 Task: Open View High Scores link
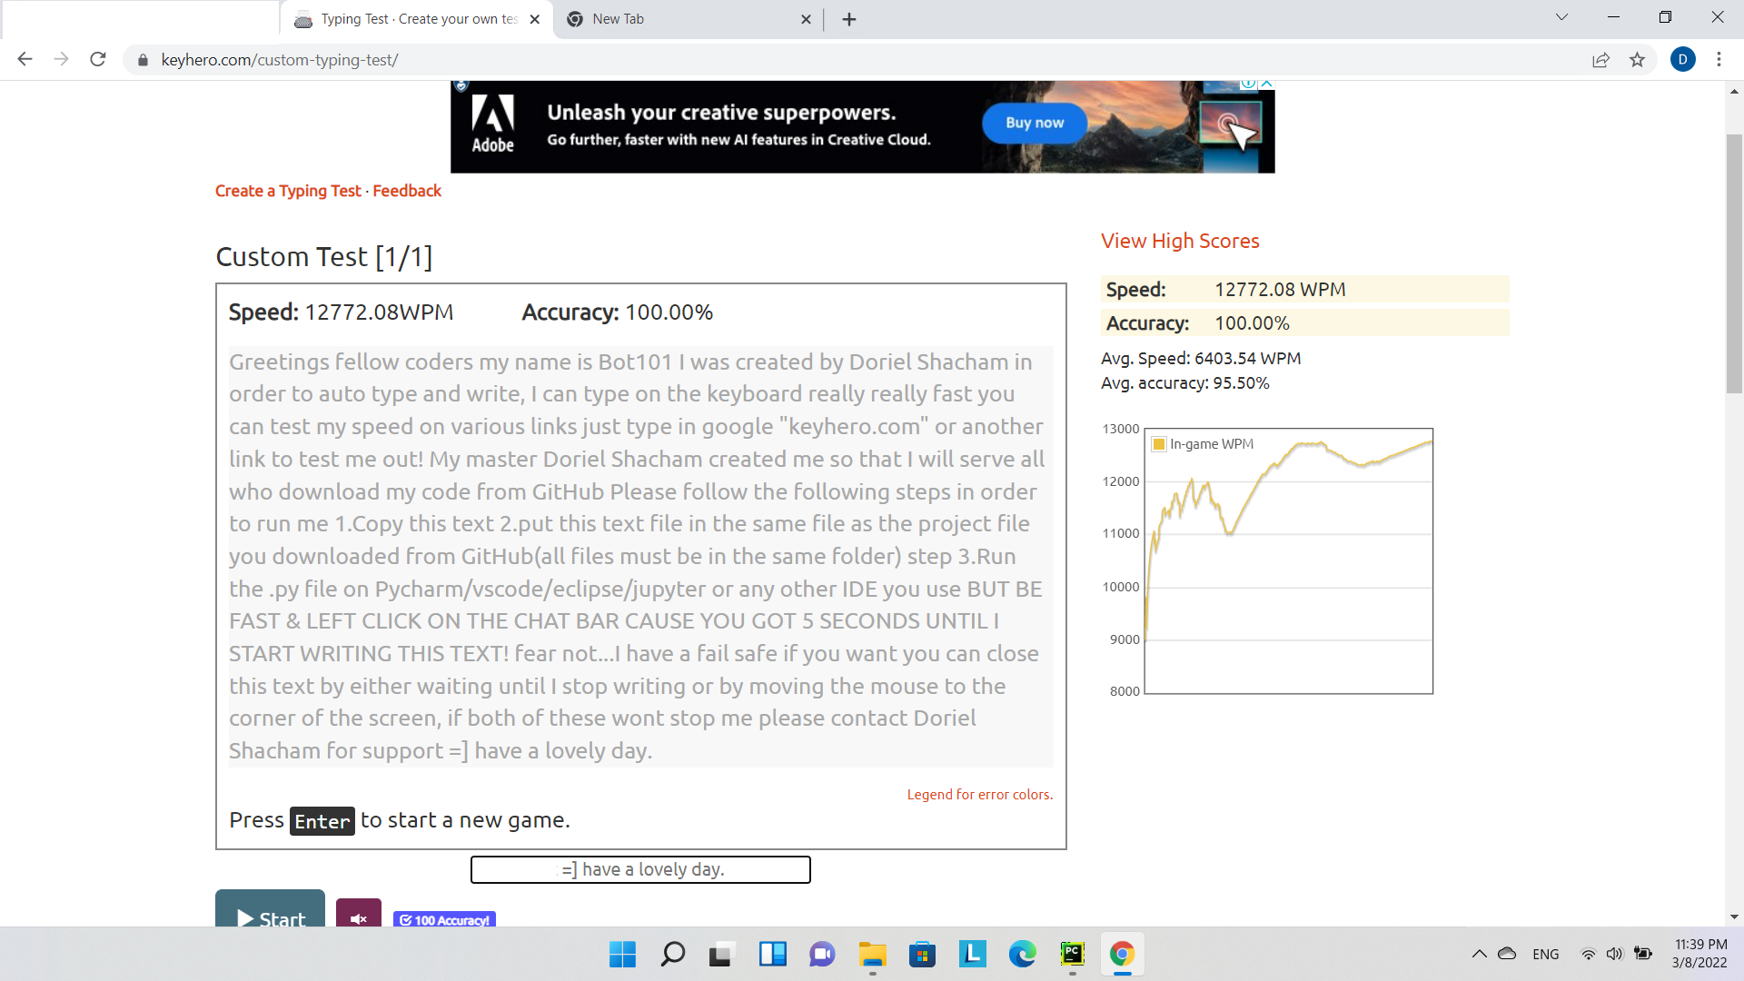pyautogui.click(x=1180, y=241)
